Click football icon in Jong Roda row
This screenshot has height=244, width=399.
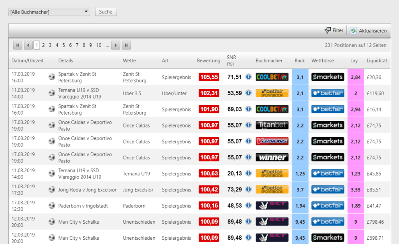52,189
